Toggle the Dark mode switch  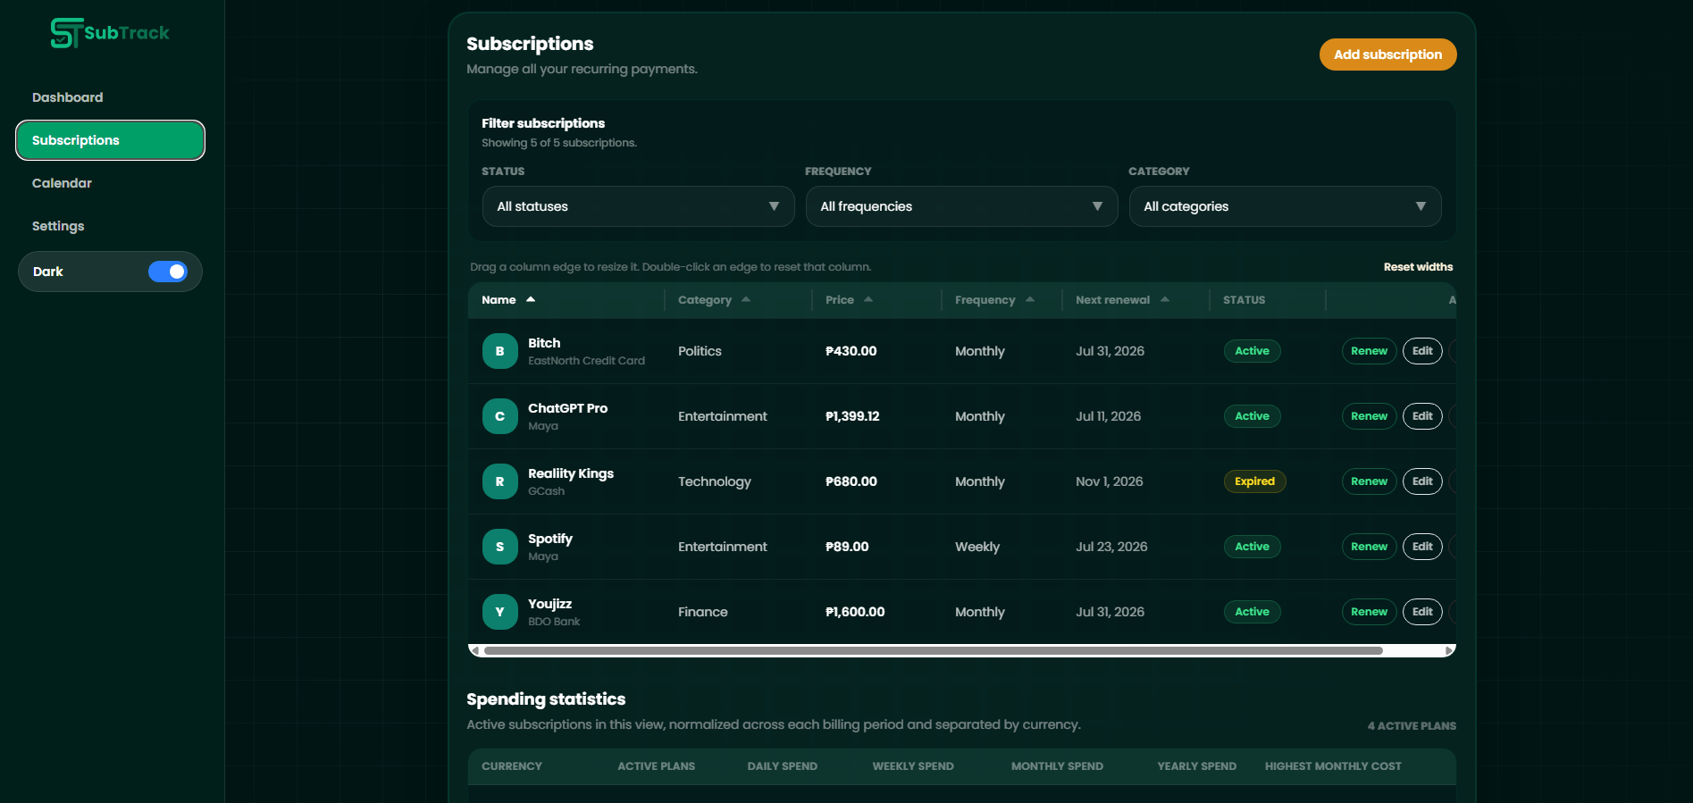(168, 272)
